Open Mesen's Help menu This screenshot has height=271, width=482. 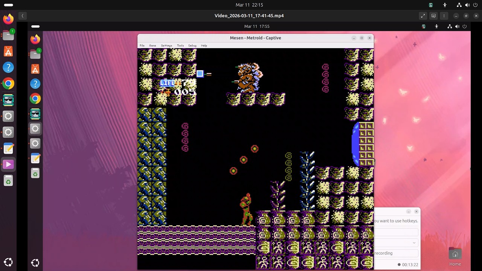point(204,46)
